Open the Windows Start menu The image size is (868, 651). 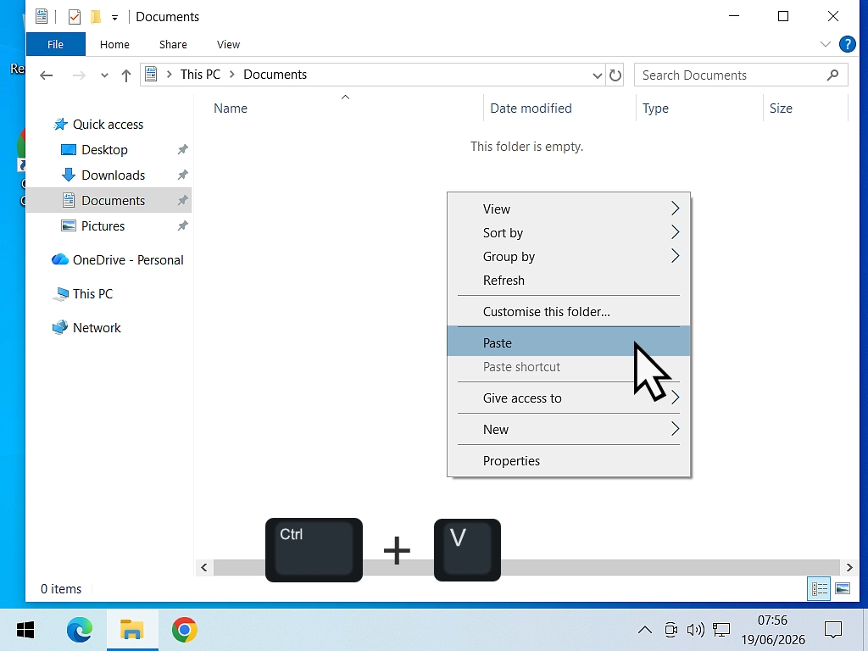click(25, 630)
